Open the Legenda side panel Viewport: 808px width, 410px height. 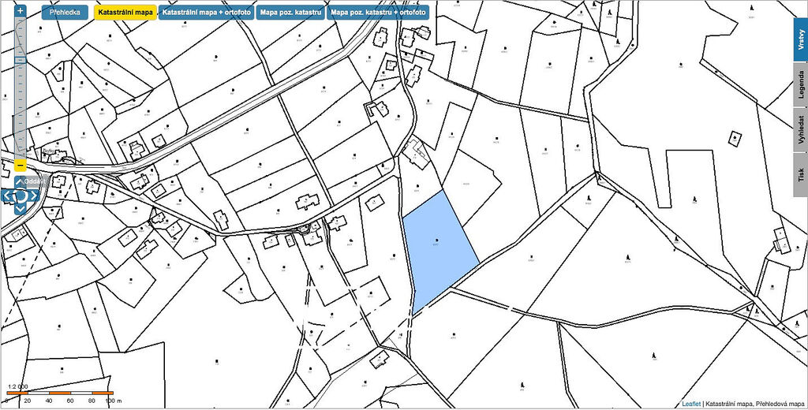pyautogui.click(x=800, y=84)
